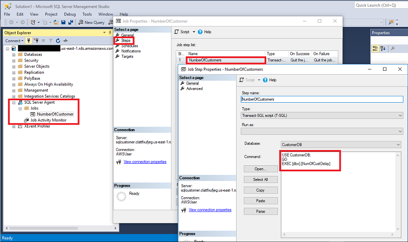The width and height of the screenshot is (408, 242).
Task: Click Categorized icon in Properties panel
Action: (375, 48)
